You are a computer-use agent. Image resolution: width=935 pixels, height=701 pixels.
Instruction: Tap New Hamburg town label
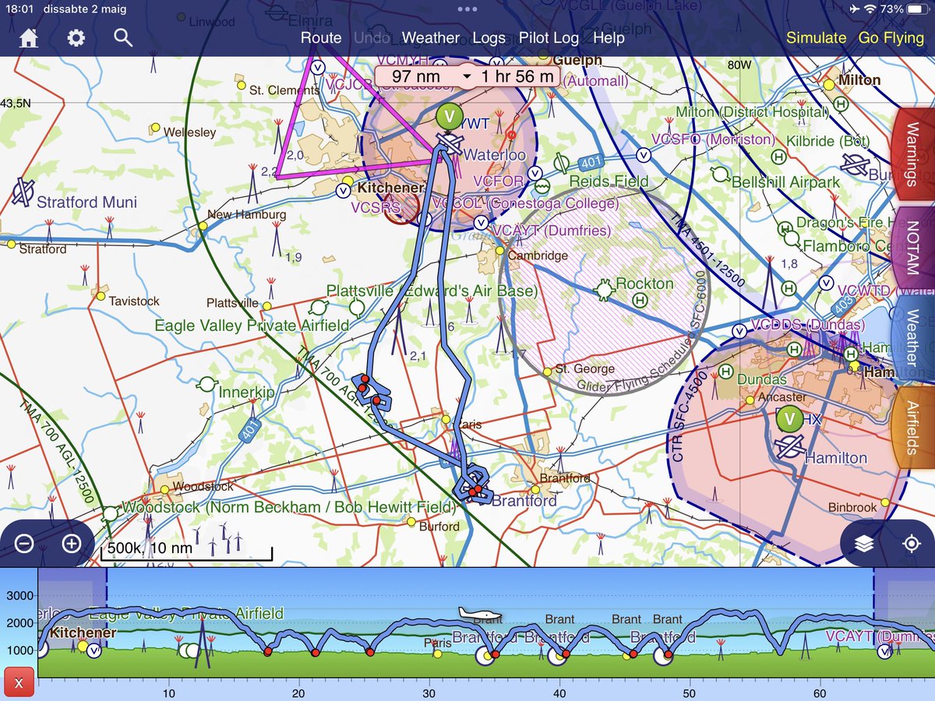pyautogui.click(x=246, y=214)
